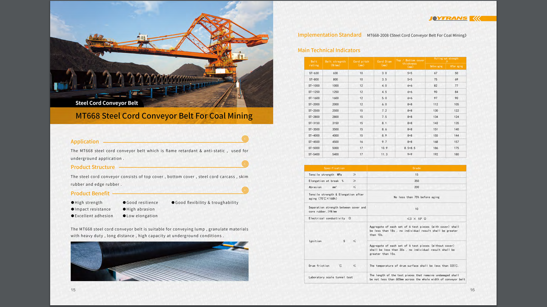This screenshot has width=547, height=307.
Task: Click 'No less than 75% before aging' cell
Action: point(416,197)
